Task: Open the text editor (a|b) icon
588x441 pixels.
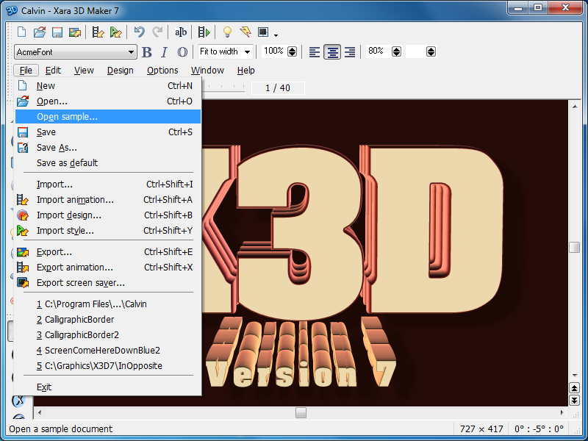Action: (x=180, y=32)
